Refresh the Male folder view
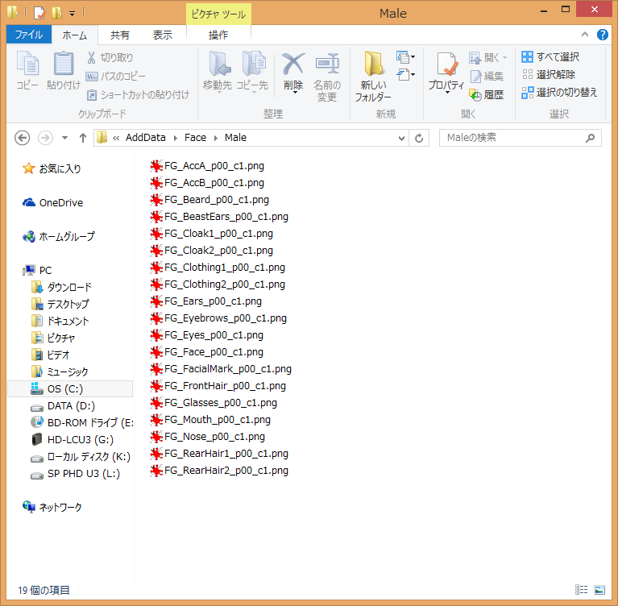Image resolution: width=618 pixels, height=606 pixels. (419, 138)
